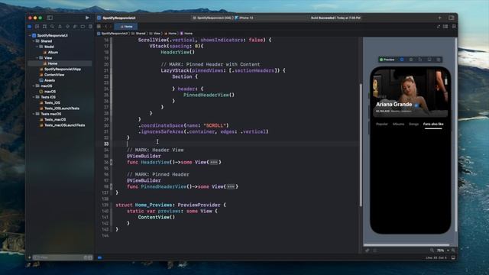Collapse the macOS folder
The width and height of the screenshot is (489, 275).
(34, 86)
